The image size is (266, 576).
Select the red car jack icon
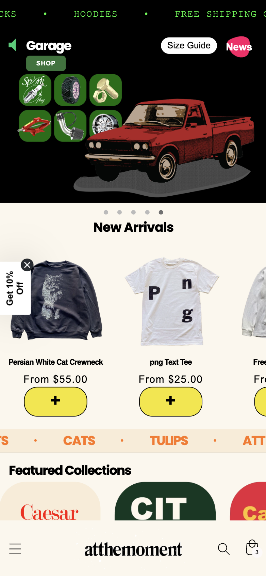[35, 126]
